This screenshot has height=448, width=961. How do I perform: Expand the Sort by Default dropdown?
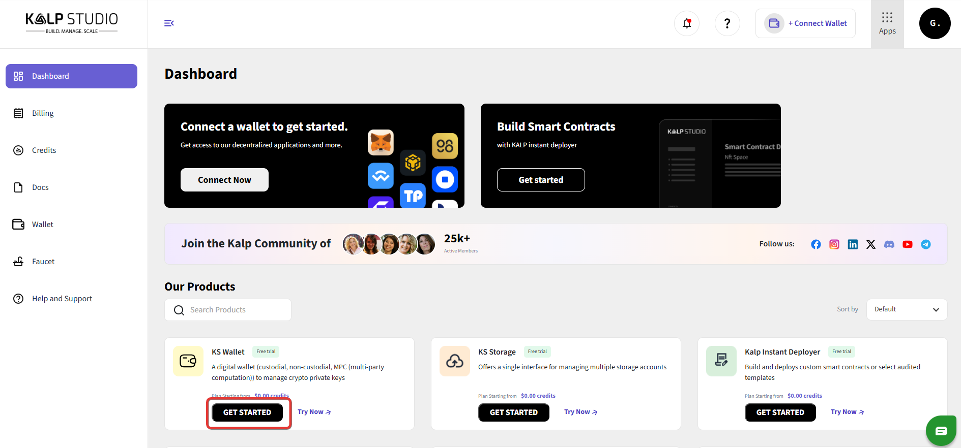[x=906, y=309]
